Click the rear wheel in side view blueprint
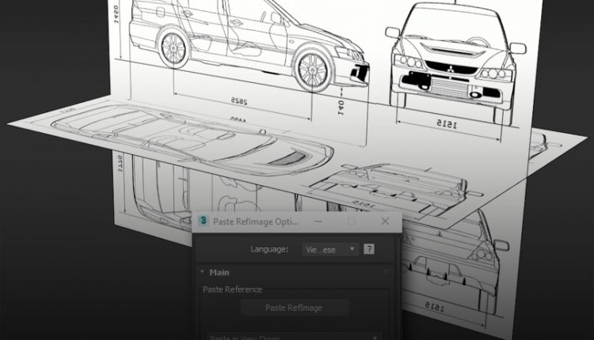Screen dimensions: 594x340 coord(173,47)
